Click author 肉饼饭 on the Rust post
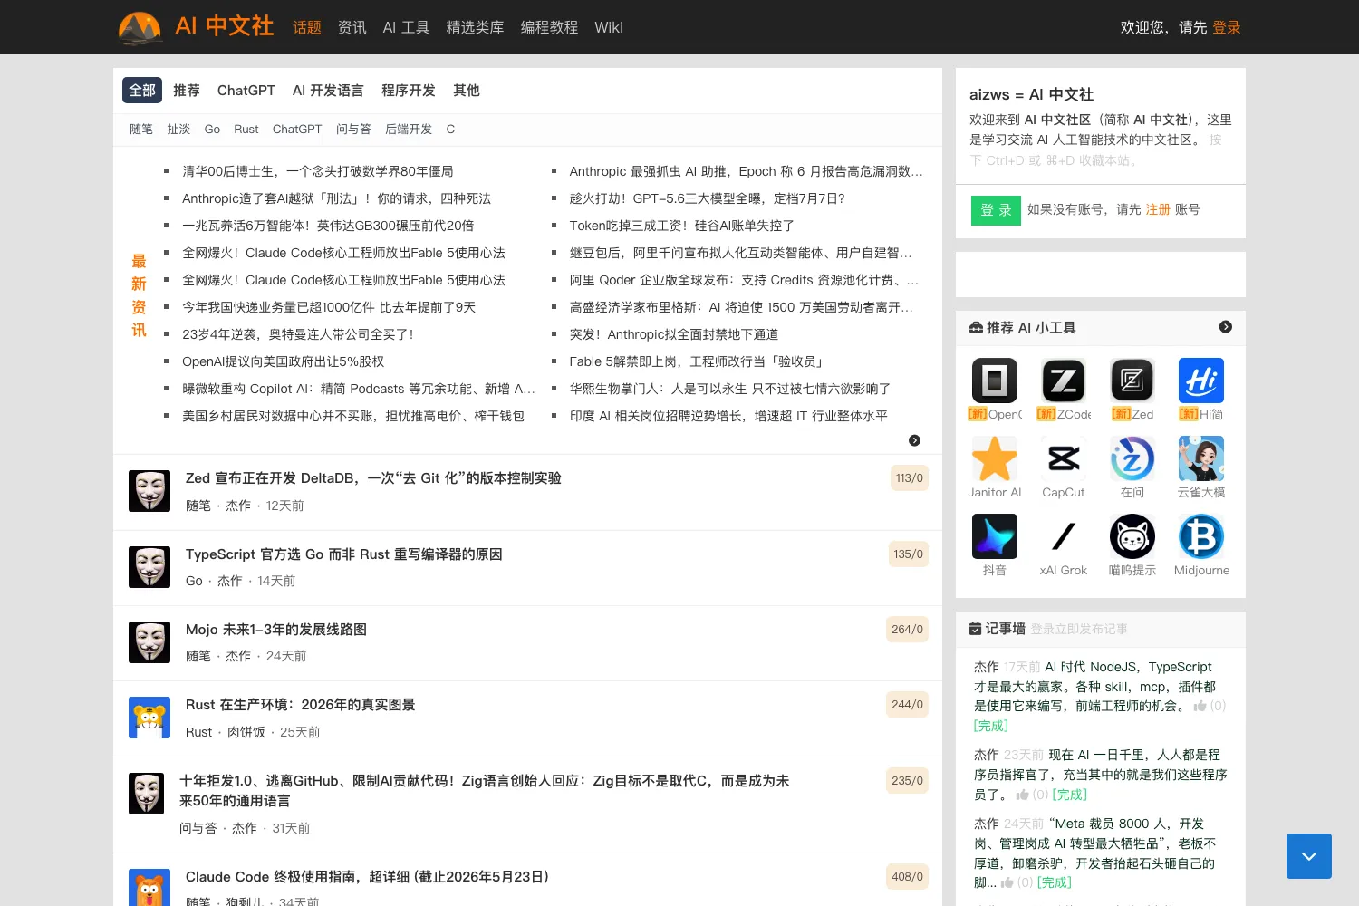The width and height of the screenshot is (1359, 906). pos(246,732)
